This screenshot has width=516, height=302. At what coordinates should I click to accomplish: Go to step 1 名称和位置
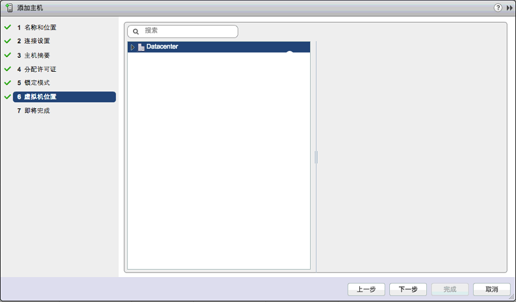[x=37, y=27]
